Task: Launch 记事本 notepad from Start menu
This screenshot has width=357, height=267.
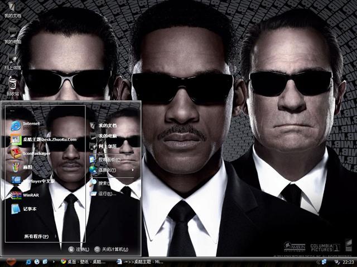Action: (x=23, y=209)
